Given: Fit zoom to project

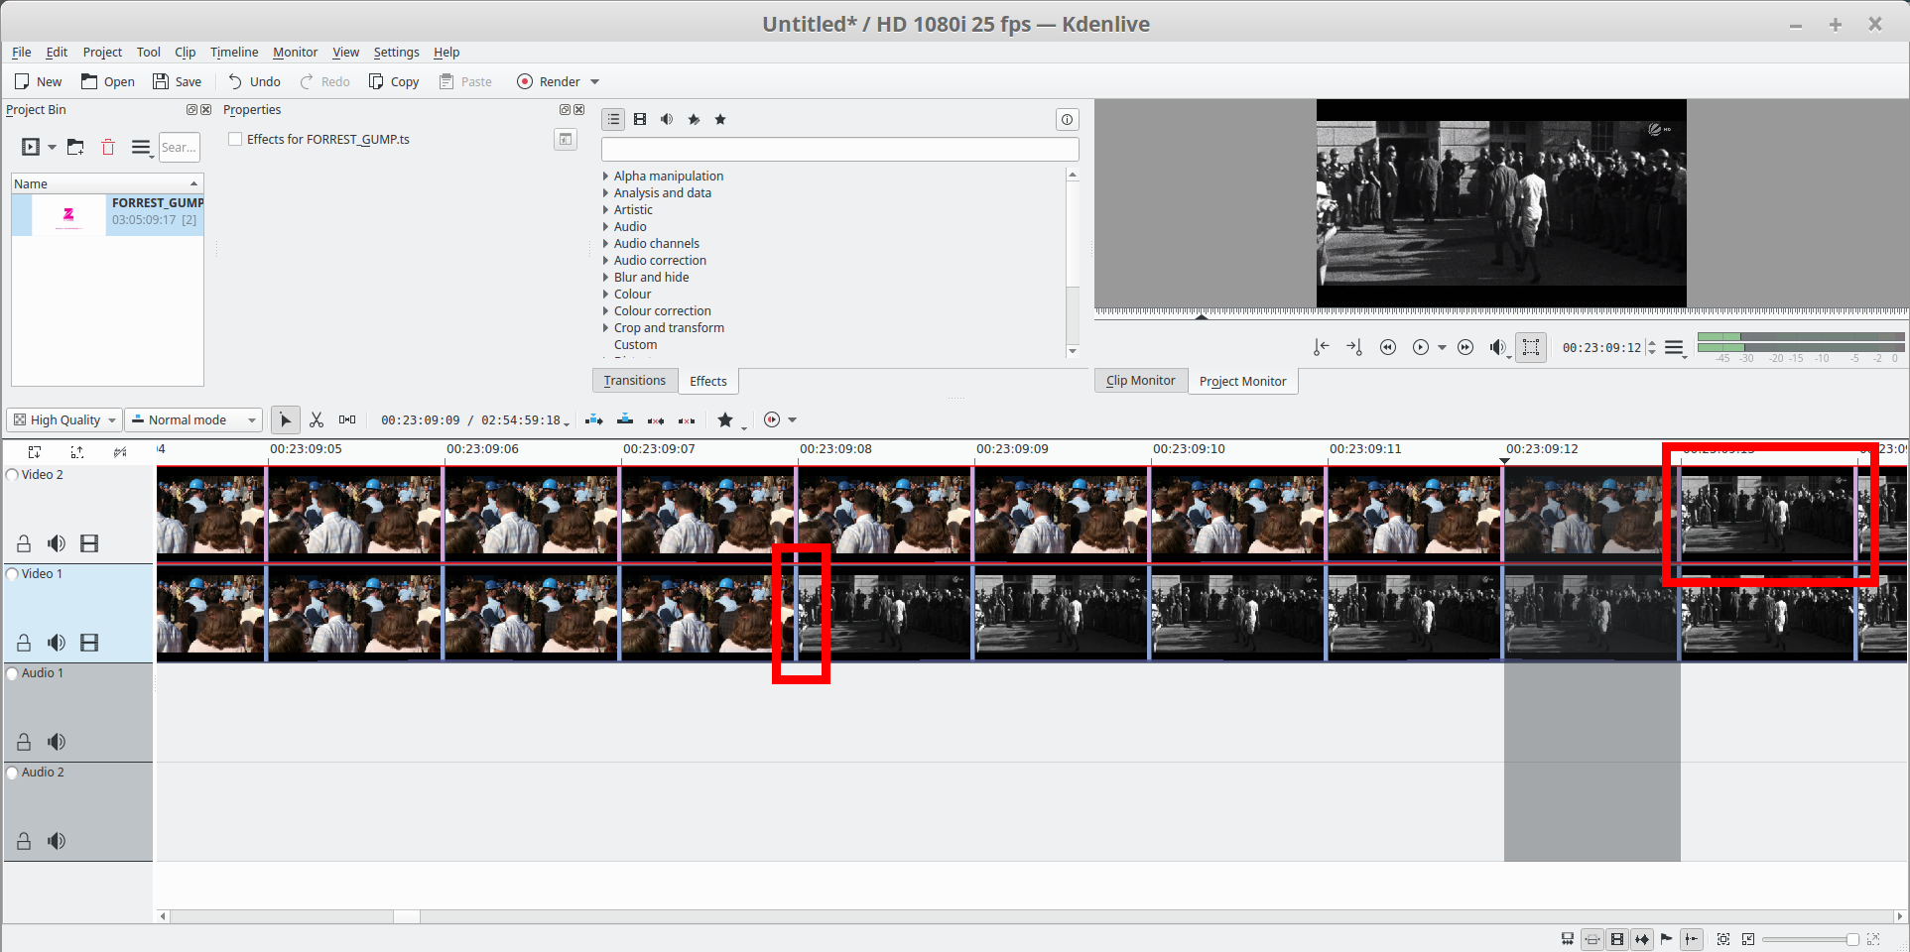Looking at the screenshot, I should [x=1723, y=939].
